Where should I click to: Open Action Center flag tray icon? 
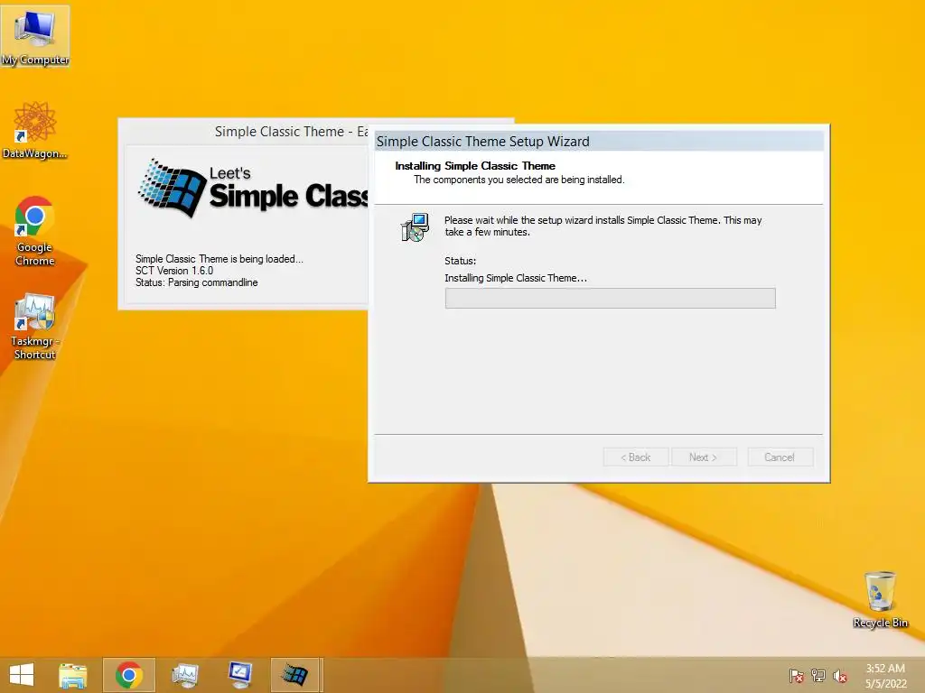(x=797, y=676)
